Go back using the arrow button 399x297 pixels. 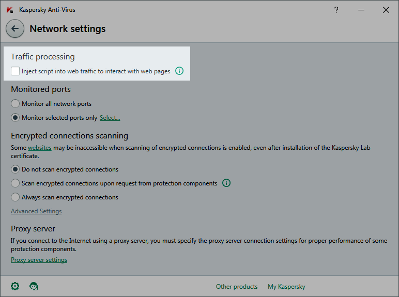tap(15, 28)
